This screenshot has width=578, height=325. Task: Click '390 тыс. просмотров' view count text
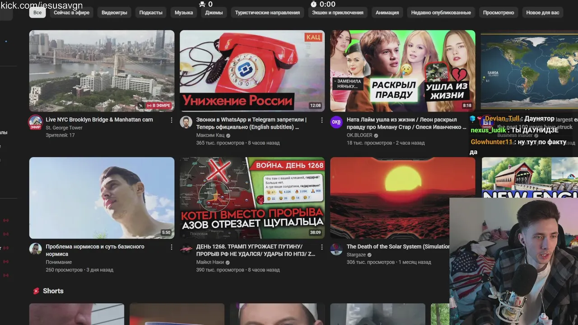(x=220, y=270)
